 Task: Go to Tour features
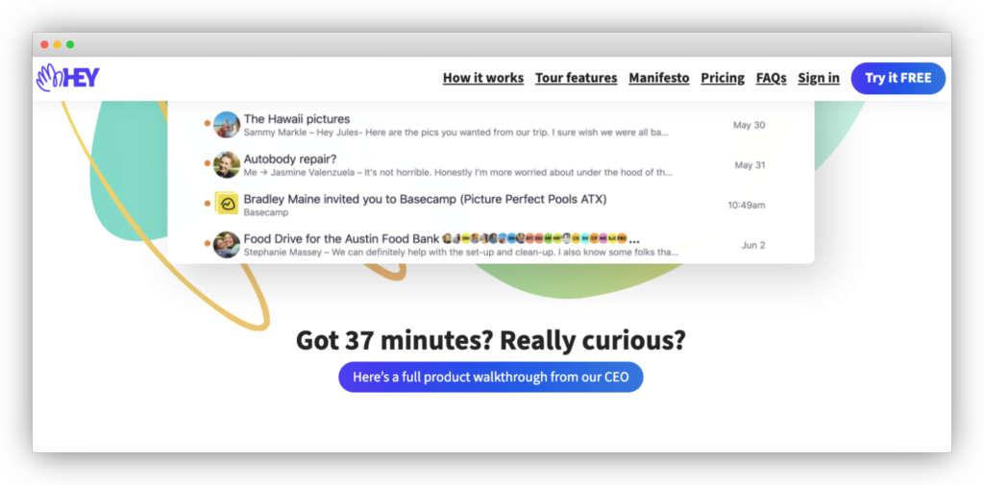tap(576, 78)
